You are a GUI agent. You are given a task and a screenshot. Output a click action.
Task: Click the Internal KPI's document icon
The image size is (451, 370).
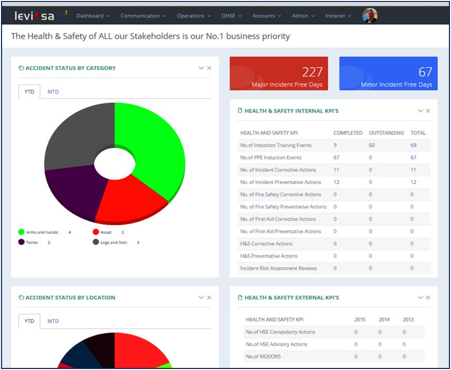240,111
